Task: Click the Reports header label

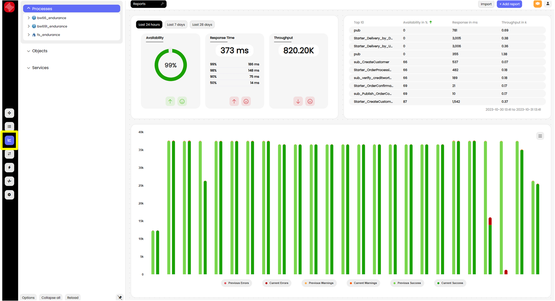Action: 139,4
